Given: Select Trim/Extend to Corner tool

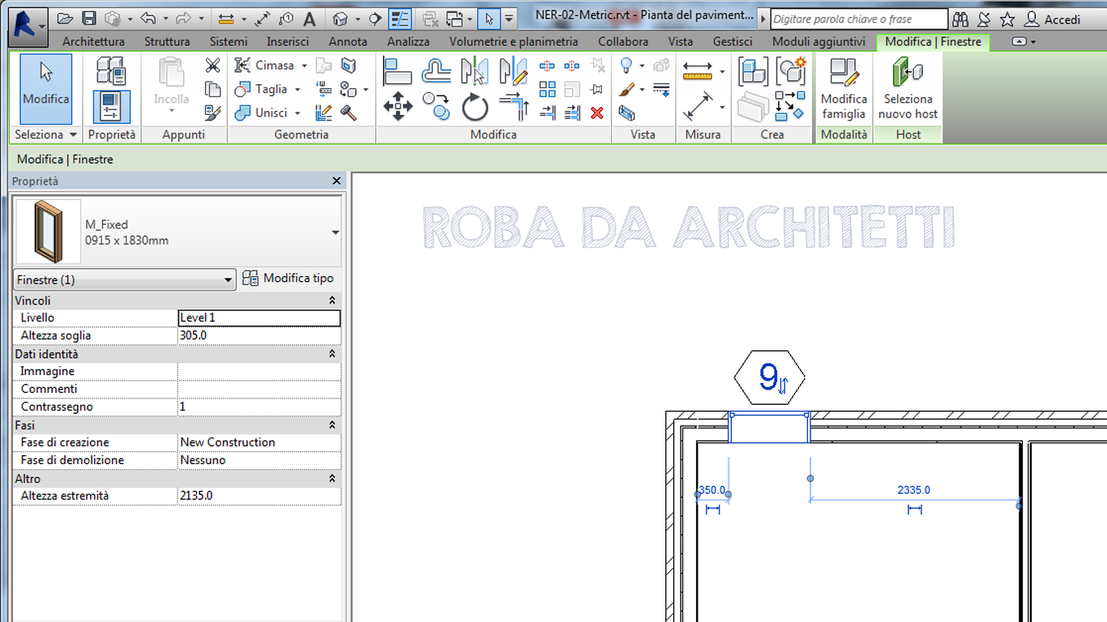Looking at the screenshot, I should point(514,107).
